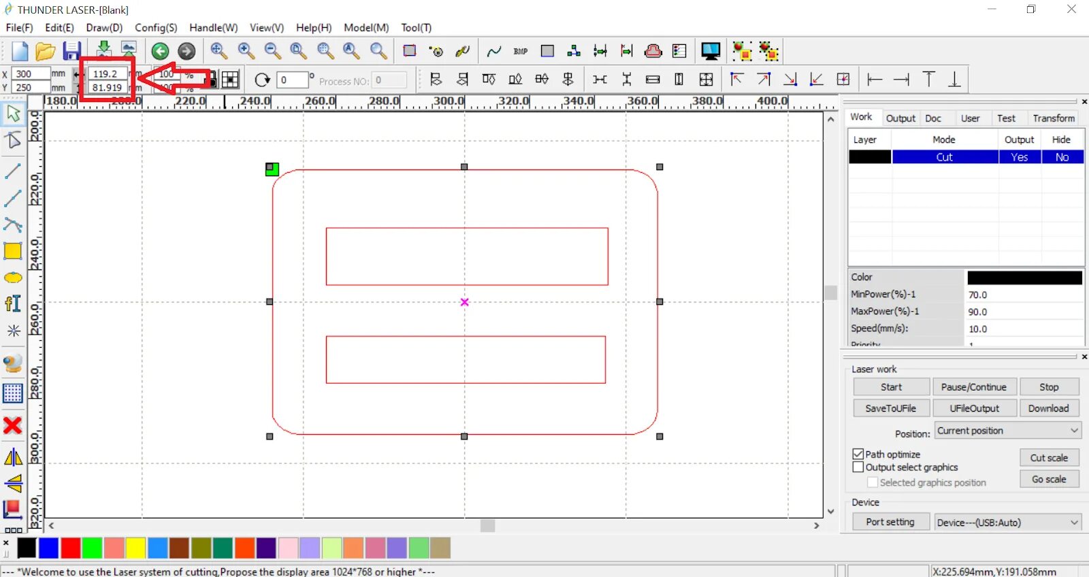Click the Stop button

(x=1049, y=387)
